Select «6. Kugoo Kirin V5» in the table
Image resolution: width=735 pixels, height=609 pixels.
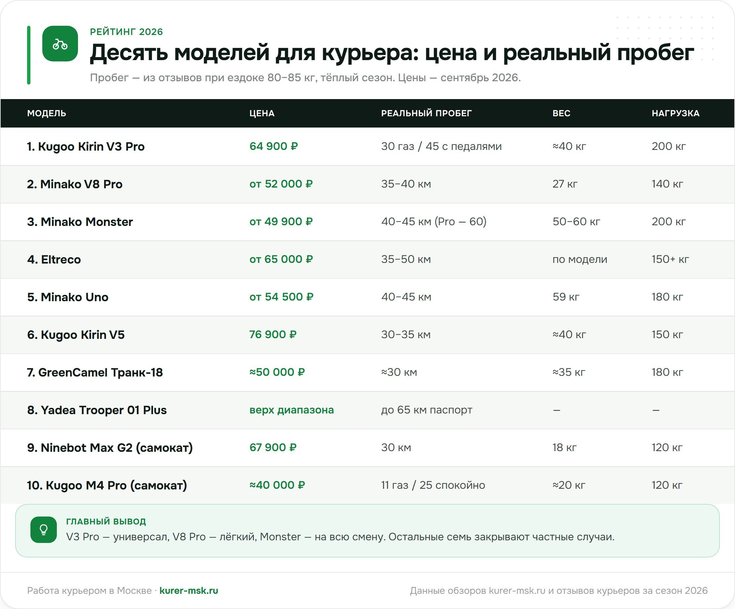tap(76, 335)
